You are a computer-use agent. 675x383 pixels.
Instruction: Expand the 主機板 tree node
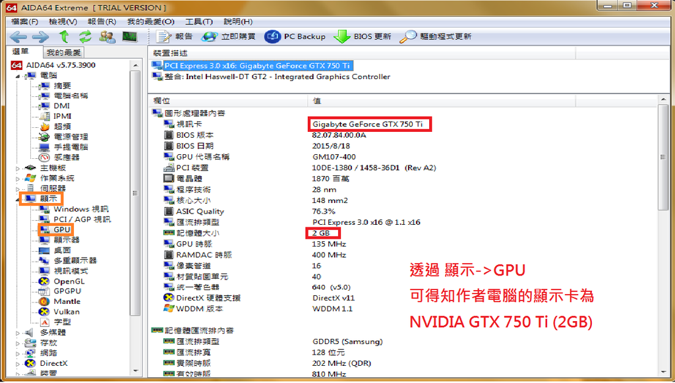click(x=18, y=168)
